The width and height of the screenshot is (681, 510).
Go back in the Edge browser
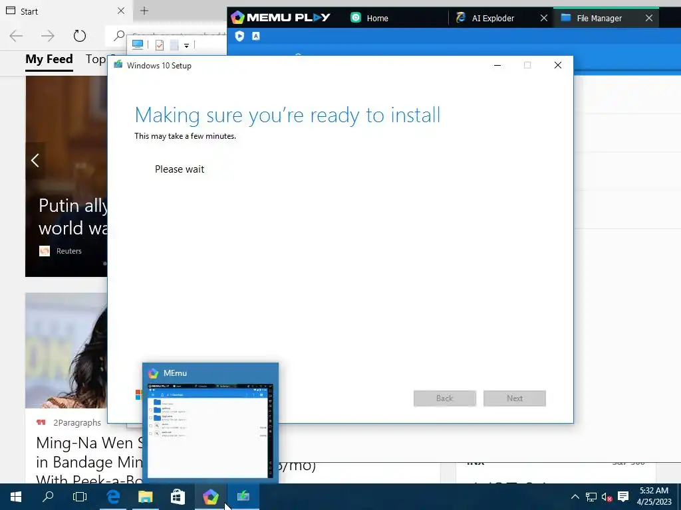click(x=16, y=36)
